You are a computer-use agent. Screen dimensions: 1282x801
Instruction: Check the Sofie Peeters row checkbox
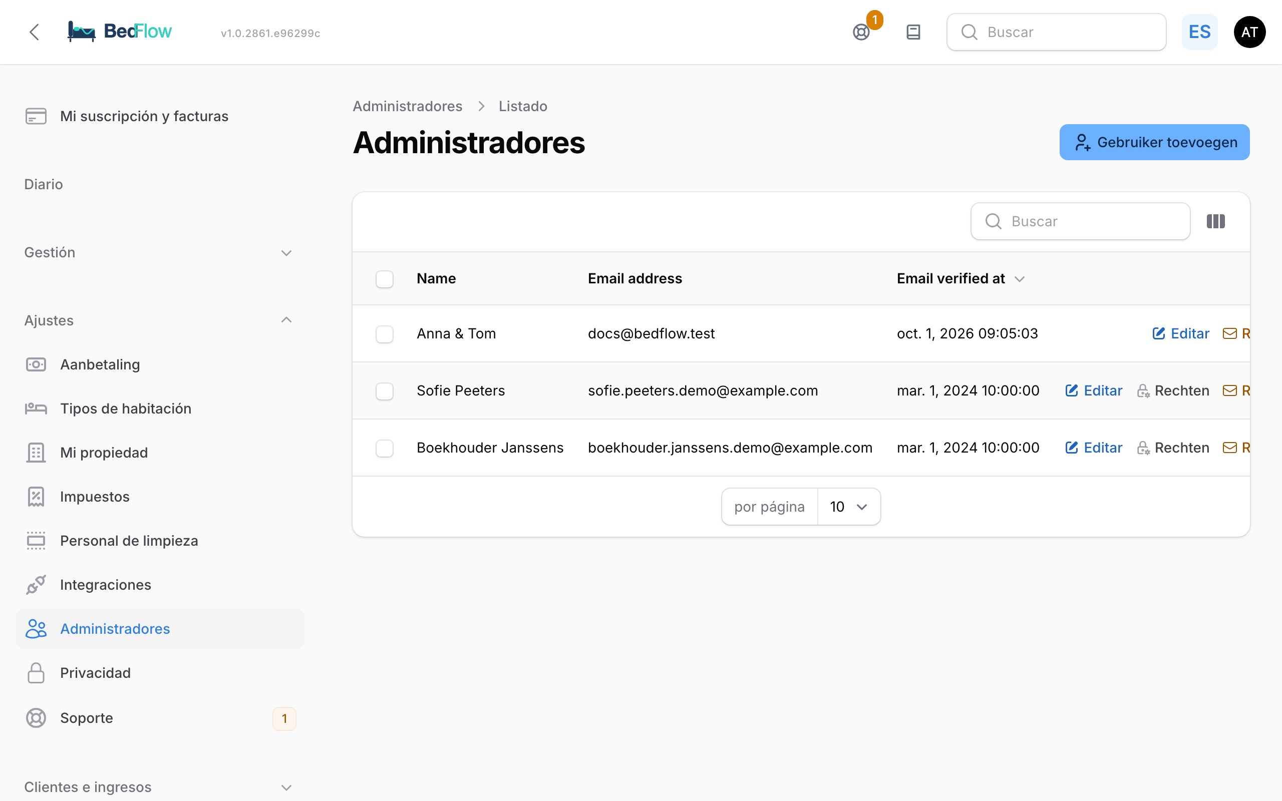[x=385, y=391]
